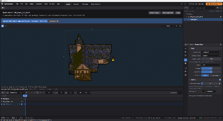Open the Static Pose clip dropdown

pos(17,93)
